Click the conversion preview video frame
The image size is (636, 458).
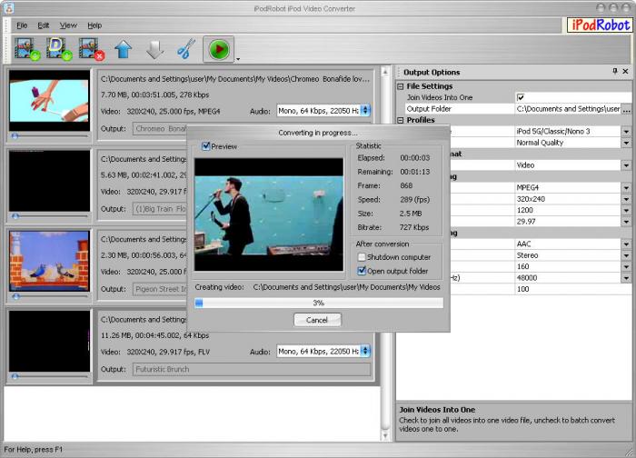pyautogui.click(x=269, y=214)
